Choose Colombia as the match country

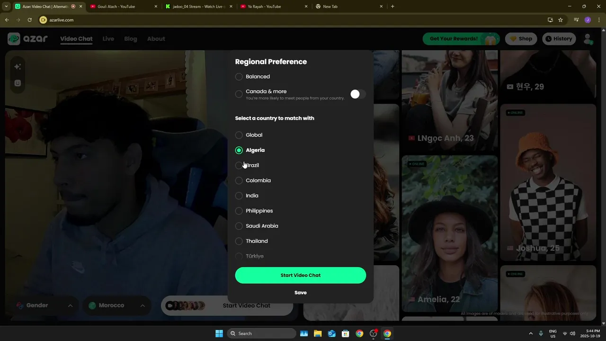pos(239,180)
